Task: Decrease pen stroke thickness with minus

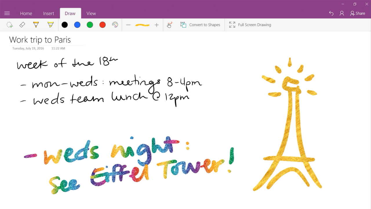Action: tap(128, 25)
